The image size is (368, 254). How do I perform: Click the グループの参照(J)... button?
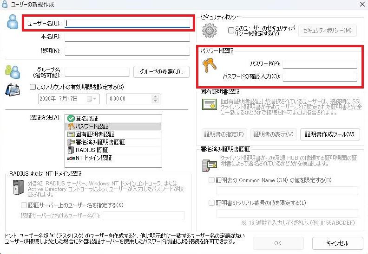pos(161,72)
